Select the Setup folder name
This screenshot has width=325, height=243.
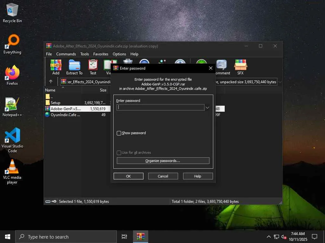coord(55,103)
